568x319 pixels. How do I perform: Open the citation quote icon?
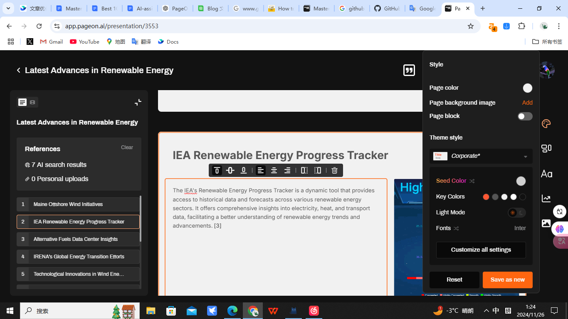tap(409, 70)
